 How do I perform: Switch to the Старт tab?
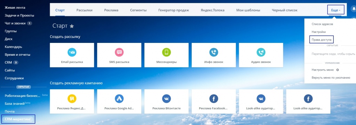[60, 10]
